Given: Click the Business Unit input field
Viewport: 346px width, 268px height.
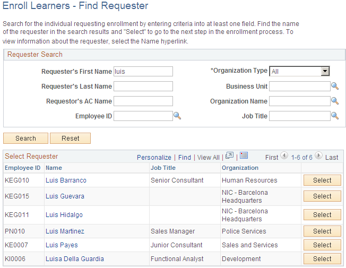Looking at the screenshot, I should click(x=300, y=87).
